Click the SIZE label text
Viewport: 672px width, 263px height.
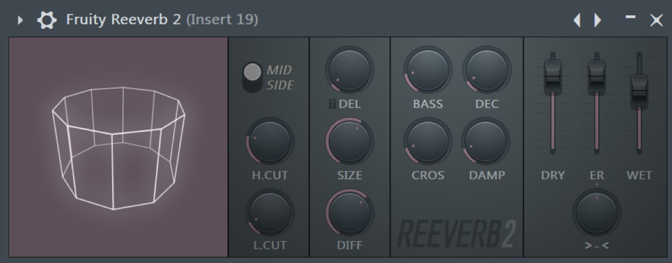pos(350,175)
